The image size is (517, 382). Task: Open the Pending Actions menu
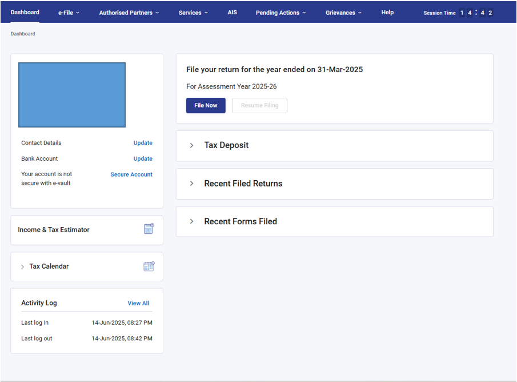(280, 13)
